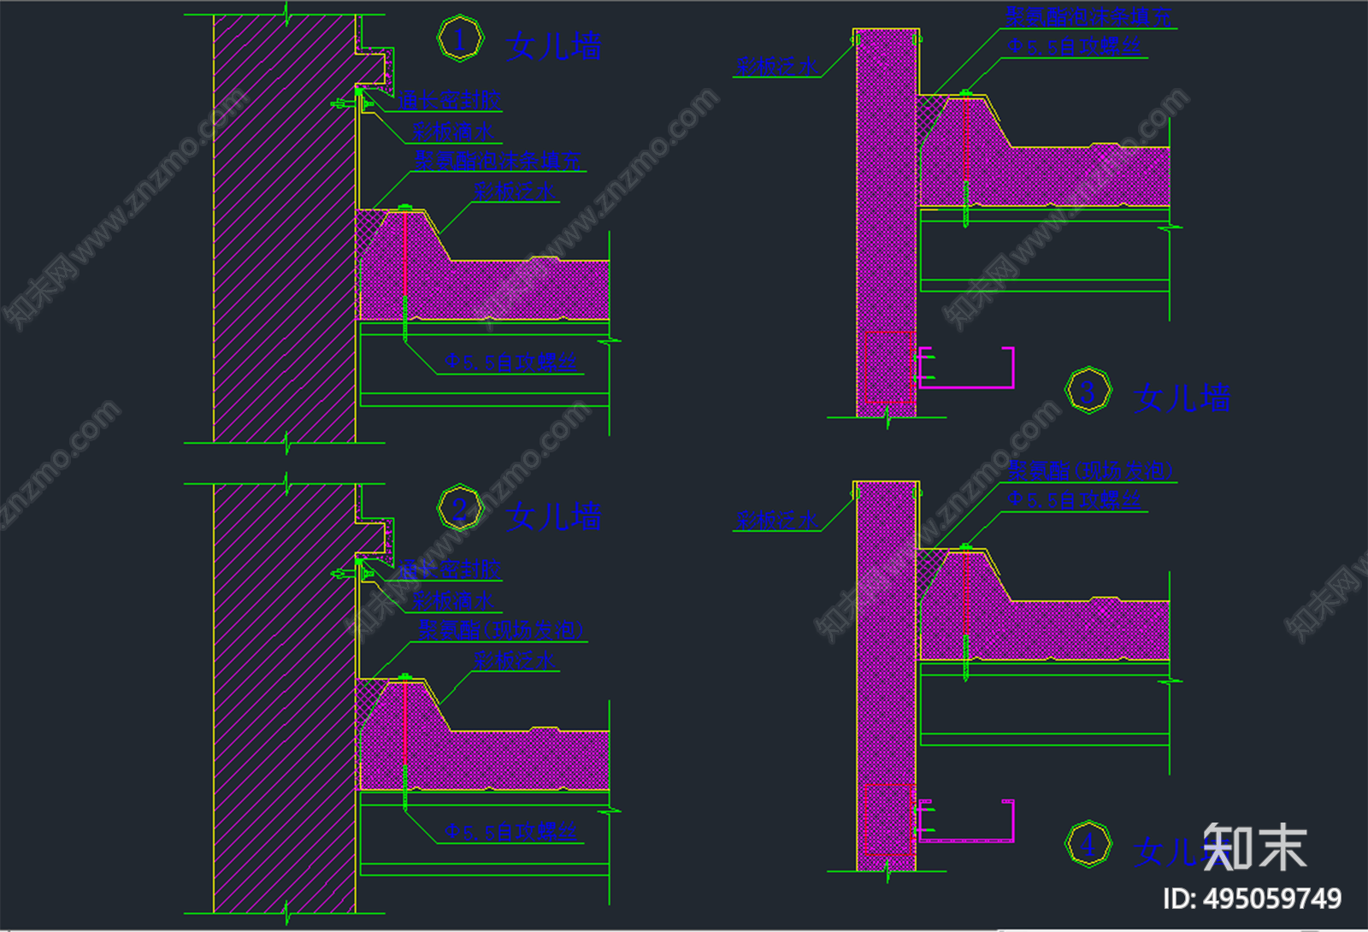
Task: Click the circled number 3 detail marker
Action: (1088, 391)
